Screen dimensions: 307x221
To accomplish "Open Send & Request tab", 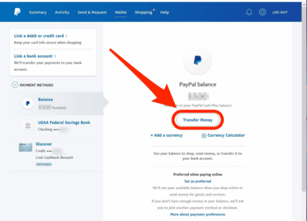I will coord(92,12).
